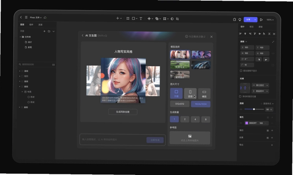Select the Rectangle shape tool
The width and height of the screenshot is (293, 175).
pos(133,18)
